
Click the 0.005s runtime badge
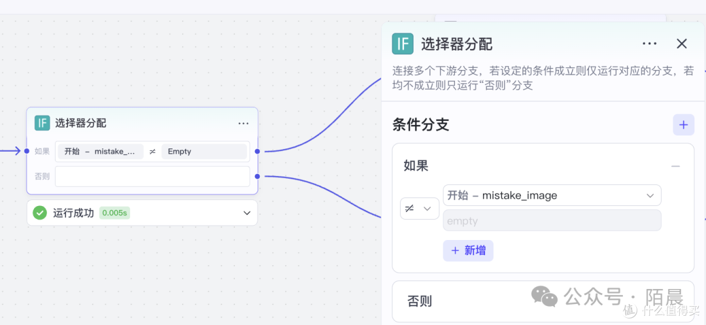114,213
